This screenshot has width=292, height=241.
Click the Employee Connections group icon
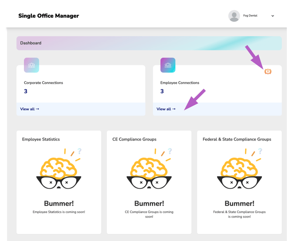(x=168, y=65)
